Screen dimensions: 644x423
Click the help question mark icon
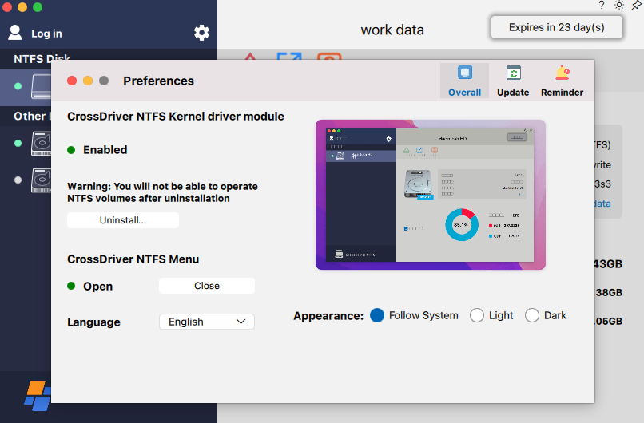pyautogui.click(x=602, y=5)
